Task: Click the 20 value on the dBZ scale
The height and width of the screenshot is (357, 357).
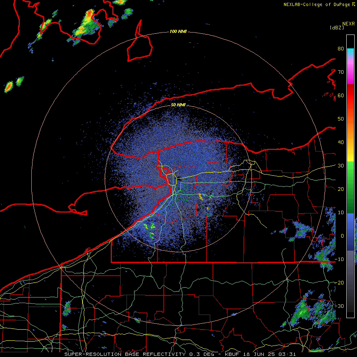Action: (x=341, y=189)
